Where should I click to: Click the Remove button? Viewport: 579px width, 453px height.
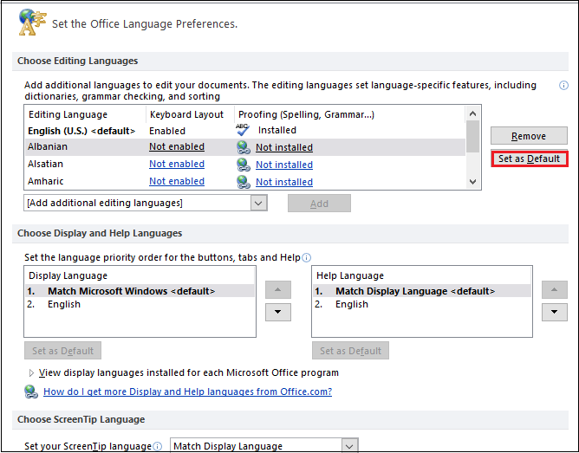coord(529,136)
